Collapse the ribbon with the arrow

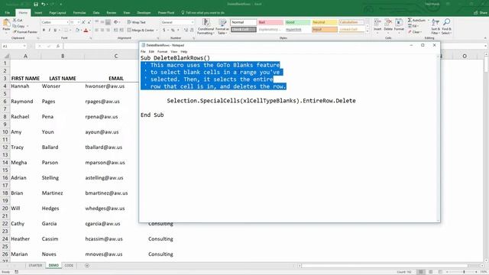pyautogui.click(x=485, y=38)
